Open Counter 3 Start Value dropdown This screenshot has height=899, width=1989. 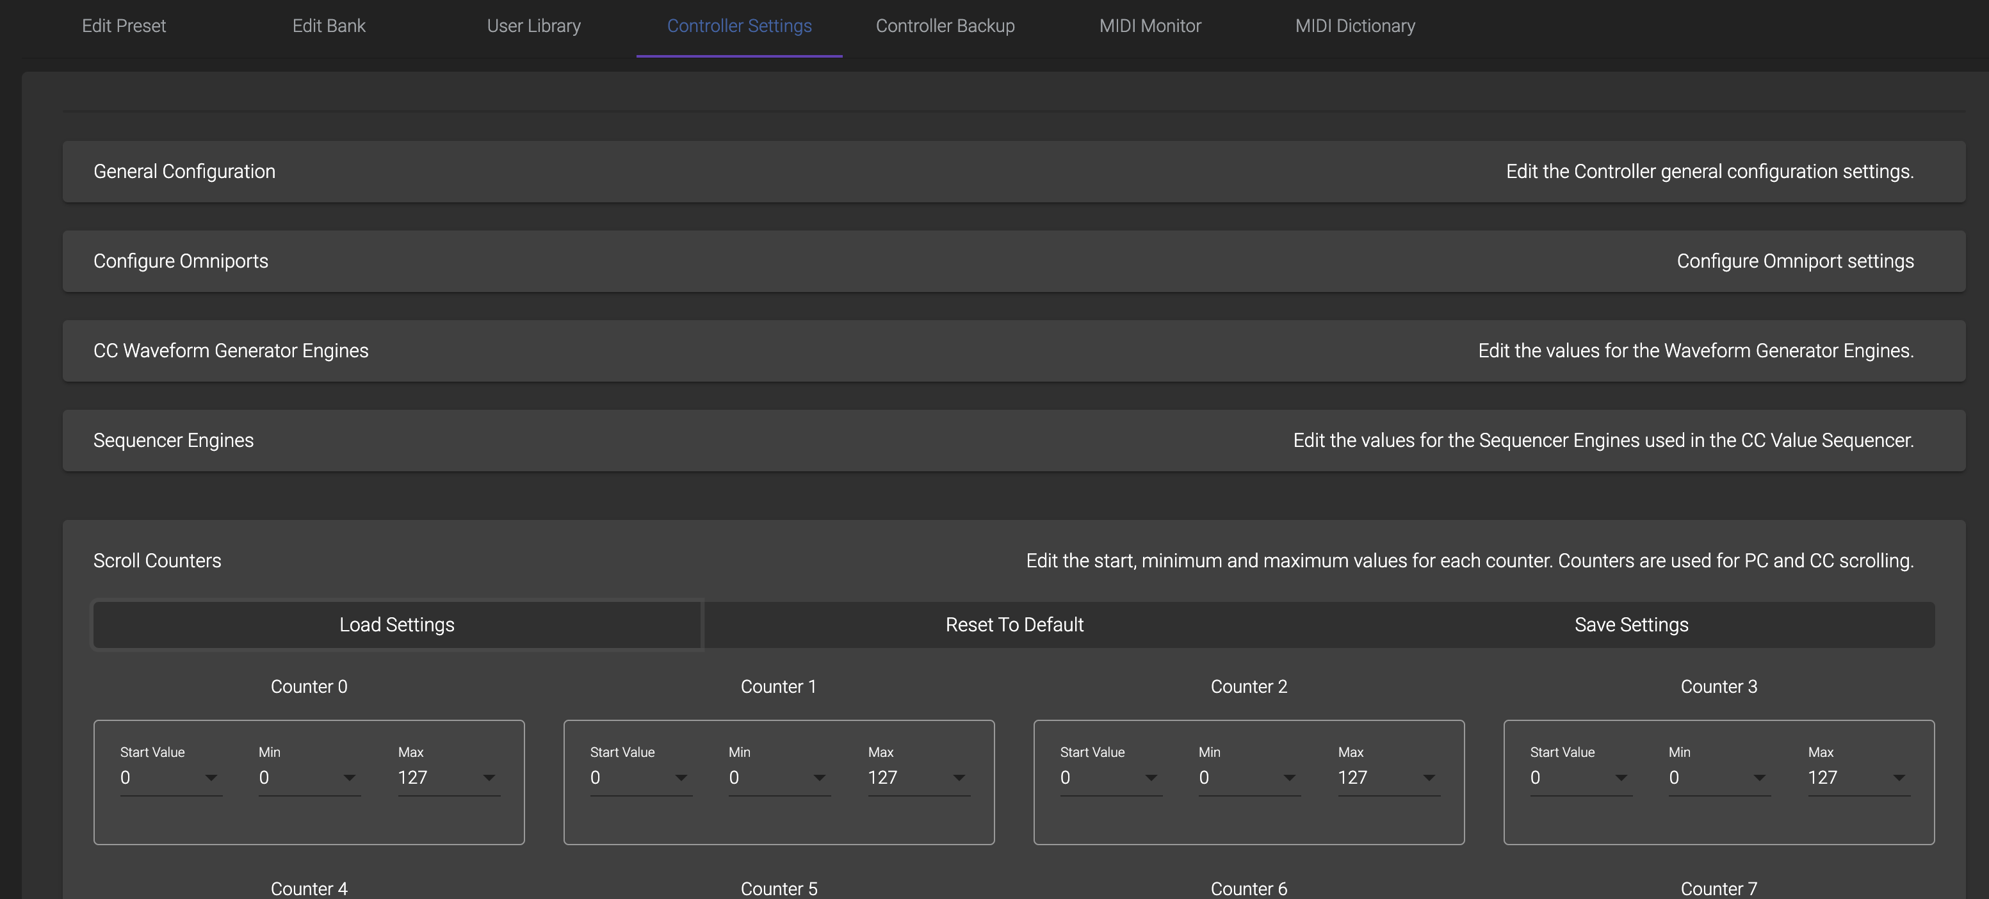(x=1580, y=779)
